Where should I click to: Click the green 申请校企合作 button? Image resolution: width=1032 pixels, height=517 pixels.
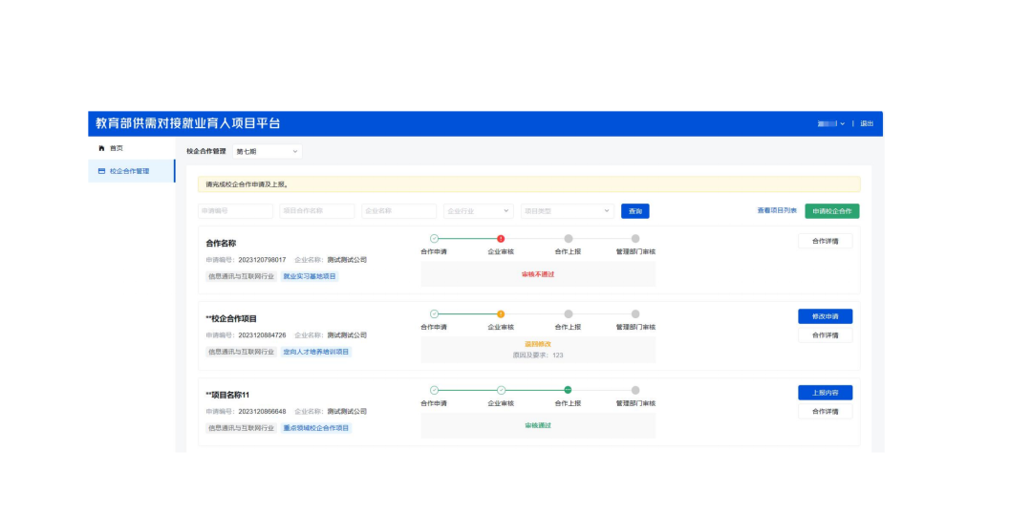click(x=831, y=211)
